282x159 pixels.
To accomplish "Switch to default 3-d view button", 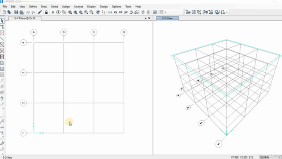I will tap(110, 12).
